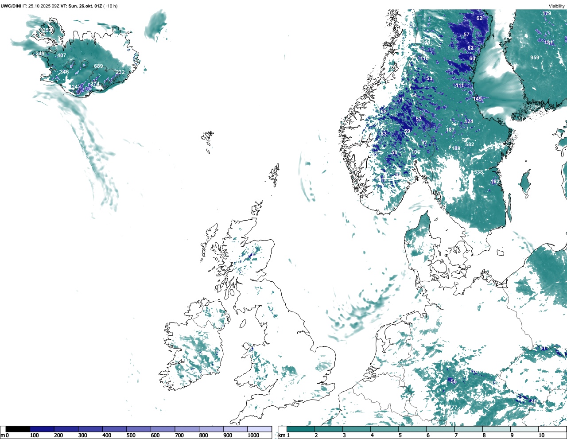The width and height of the screenshot is (567, 439).
Task: Click the 959 value over Finland
Action: (x=535, y=58)
